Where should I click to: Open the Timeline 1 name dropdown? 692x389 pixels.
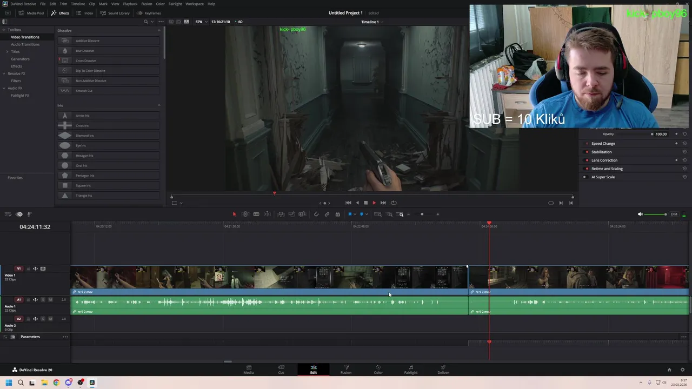371,22
